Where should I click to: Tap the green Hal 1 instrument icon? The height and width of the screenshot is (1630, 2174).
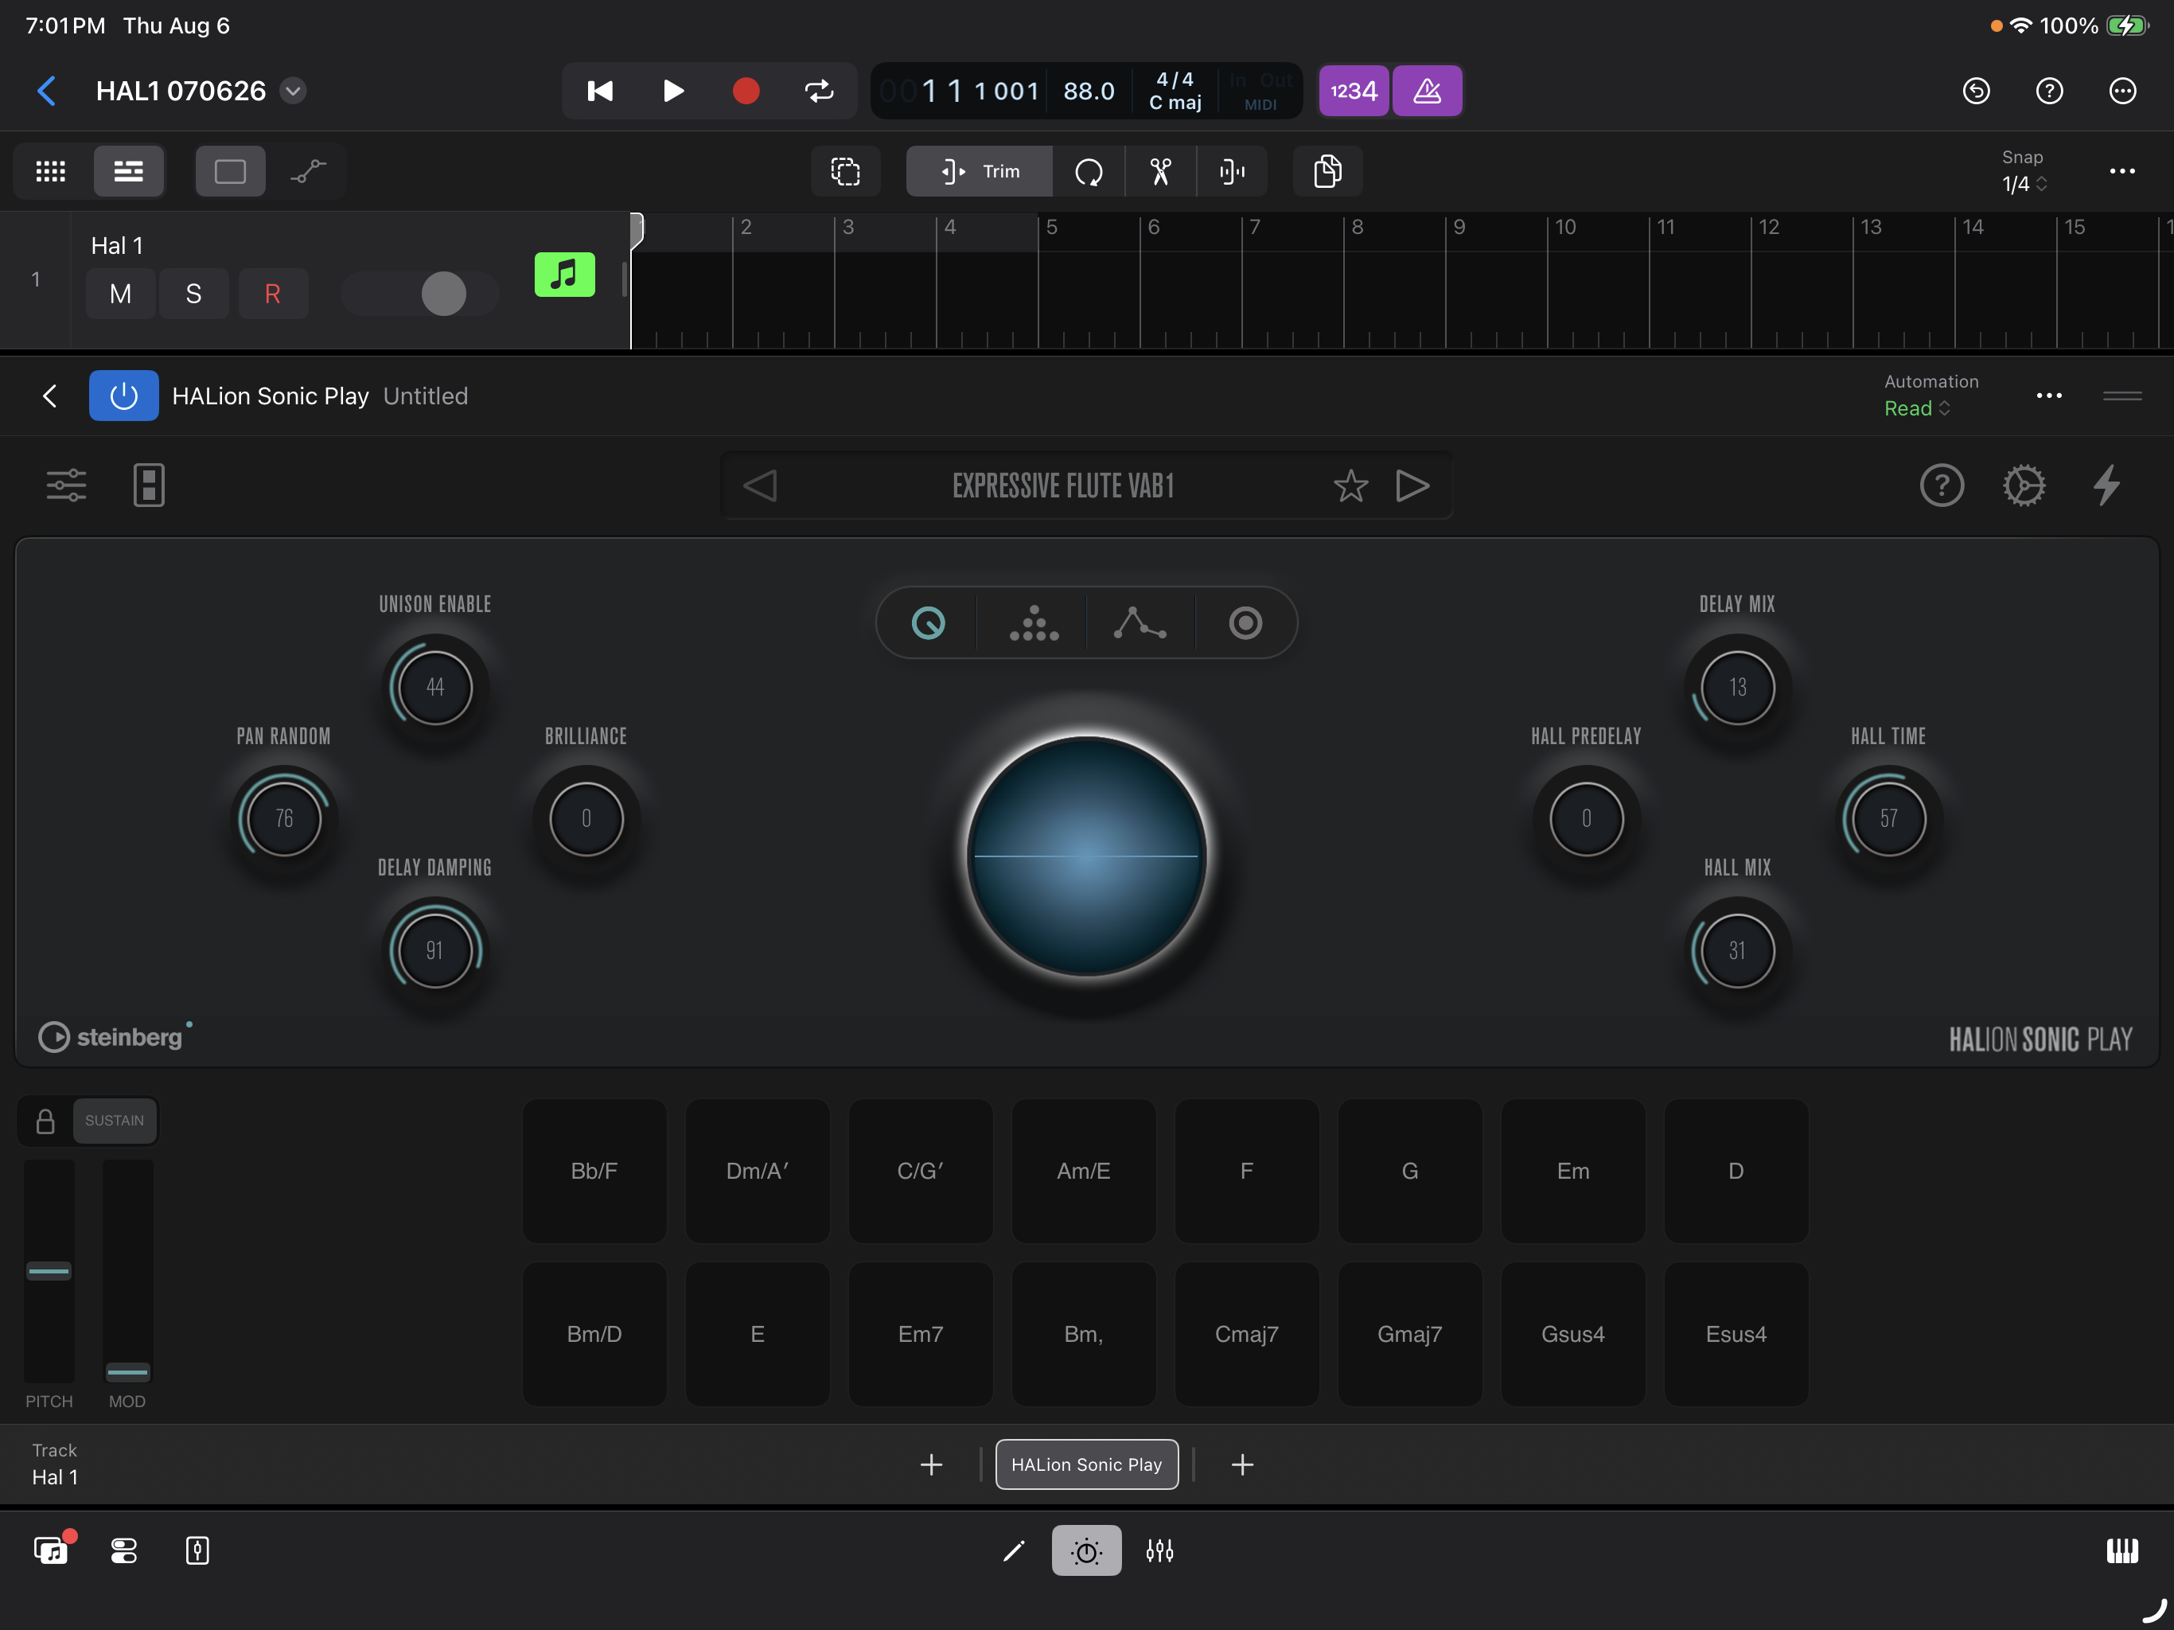pyautogui.click(x=564, y=275)
